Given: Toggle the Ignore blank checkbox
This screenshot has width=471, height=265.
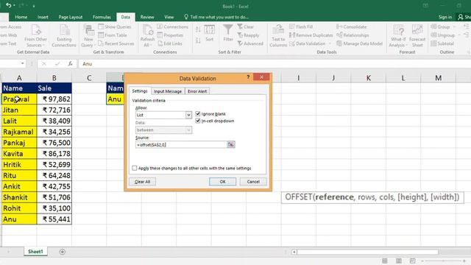Looking at the screenshot, I should (198, 114).
